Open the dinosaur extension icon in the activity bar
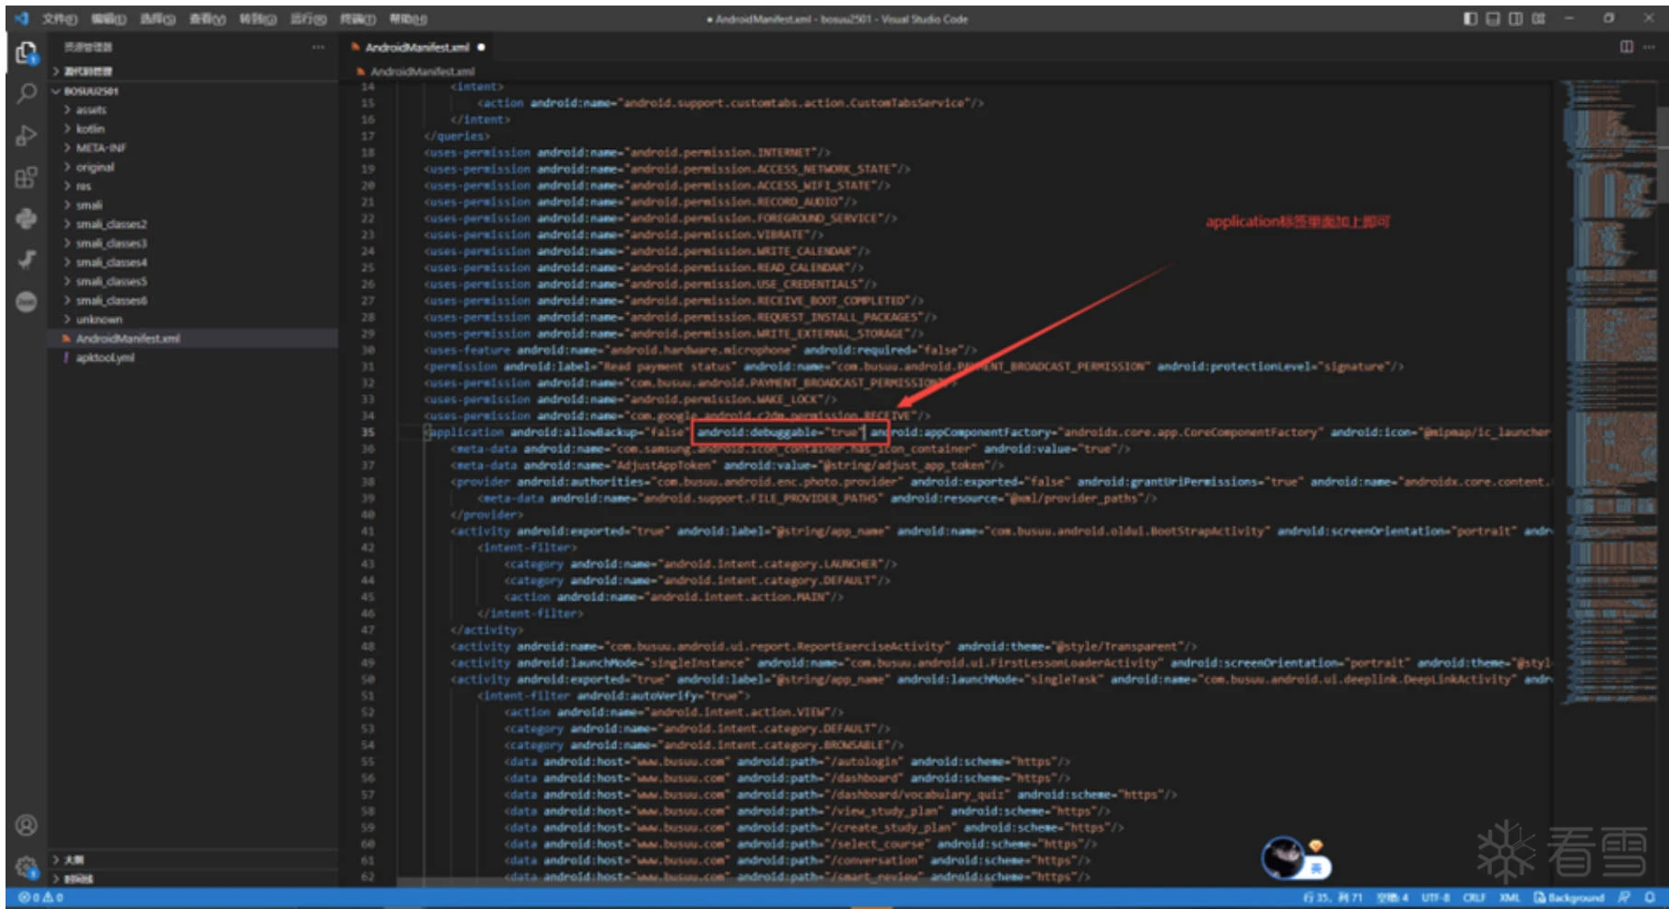 click(26, 260)
